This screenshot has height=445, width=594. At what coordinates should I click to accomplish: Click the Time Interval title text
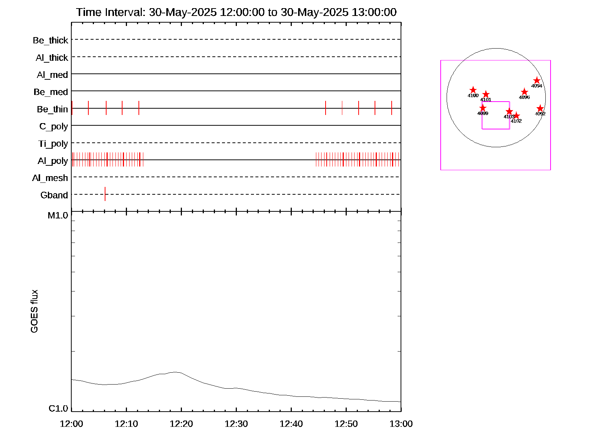click(236, 12)
